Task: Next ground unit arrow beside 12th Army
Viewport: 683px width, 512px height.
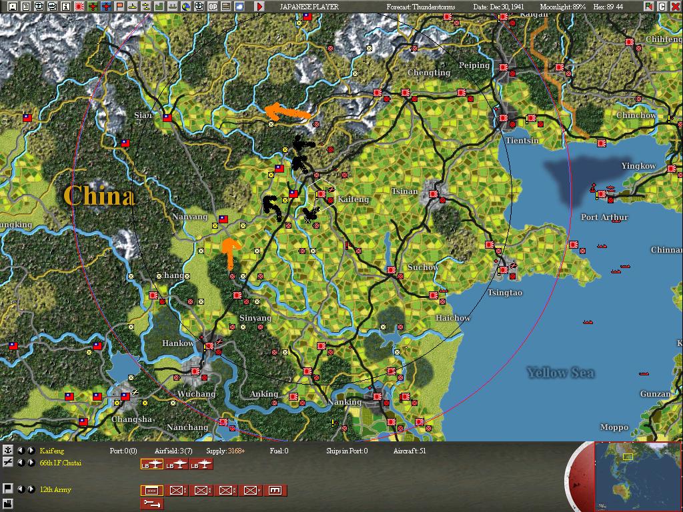Action: click(x=31, y=489)
